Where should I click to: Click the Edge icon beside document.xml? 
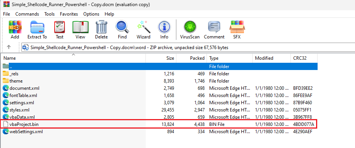6,88
